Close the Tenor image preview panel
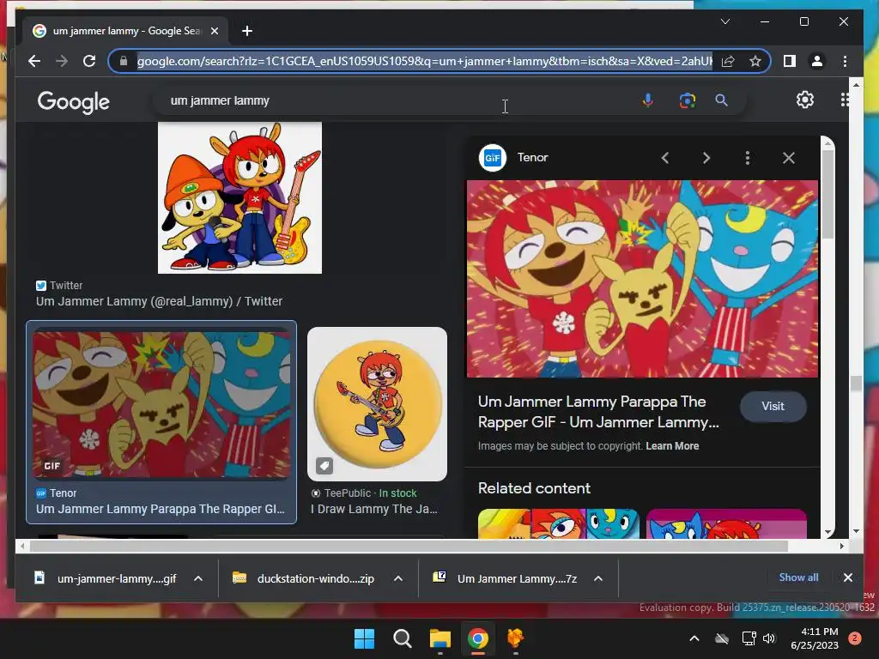This screenshot has width=879, height=659. coord(789,158)
